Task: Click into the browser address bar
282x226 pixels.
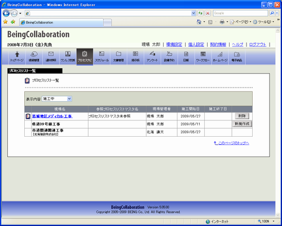Action: [x=111, y=13]
